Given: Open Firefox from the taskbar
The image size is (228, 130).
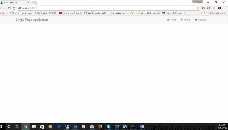Looking at the screenshot, I should pyautogui.click(x=100, y=127).
